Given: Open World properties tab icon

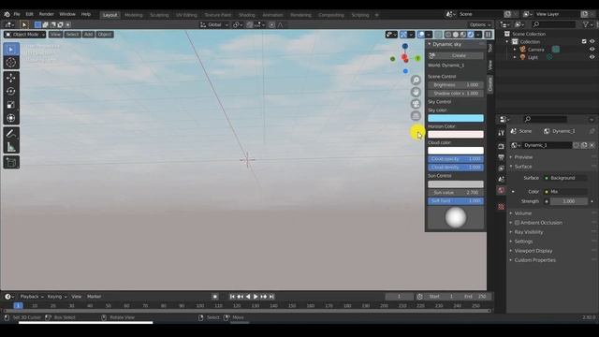Looking at the screenshot, I should [501, 190].
